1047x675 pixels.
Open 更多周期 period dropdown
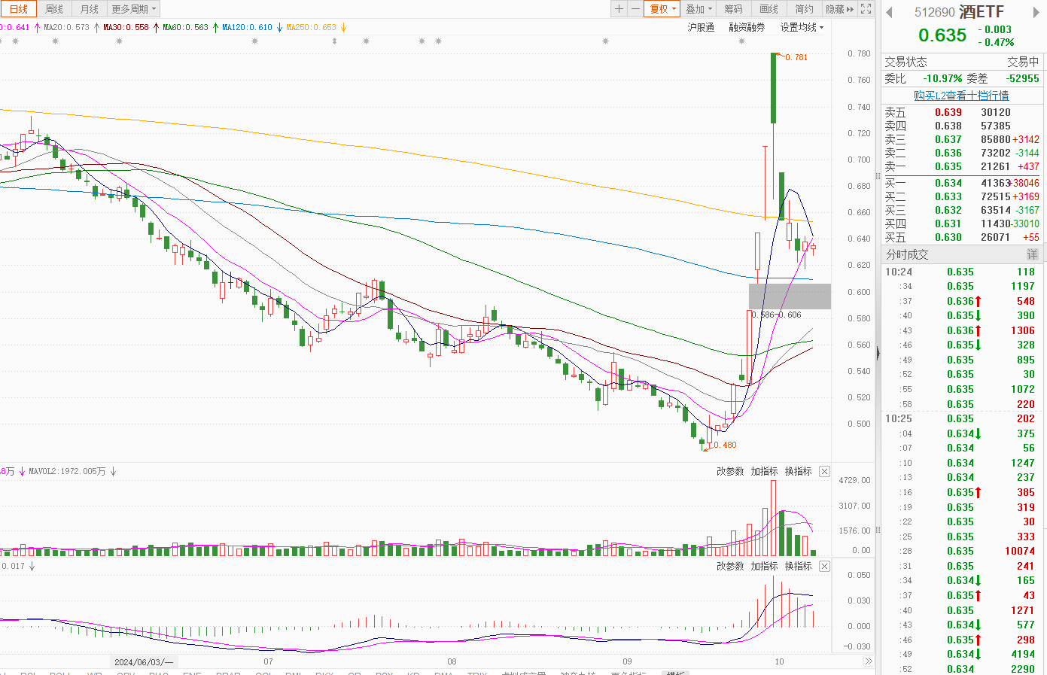point(134,9)
